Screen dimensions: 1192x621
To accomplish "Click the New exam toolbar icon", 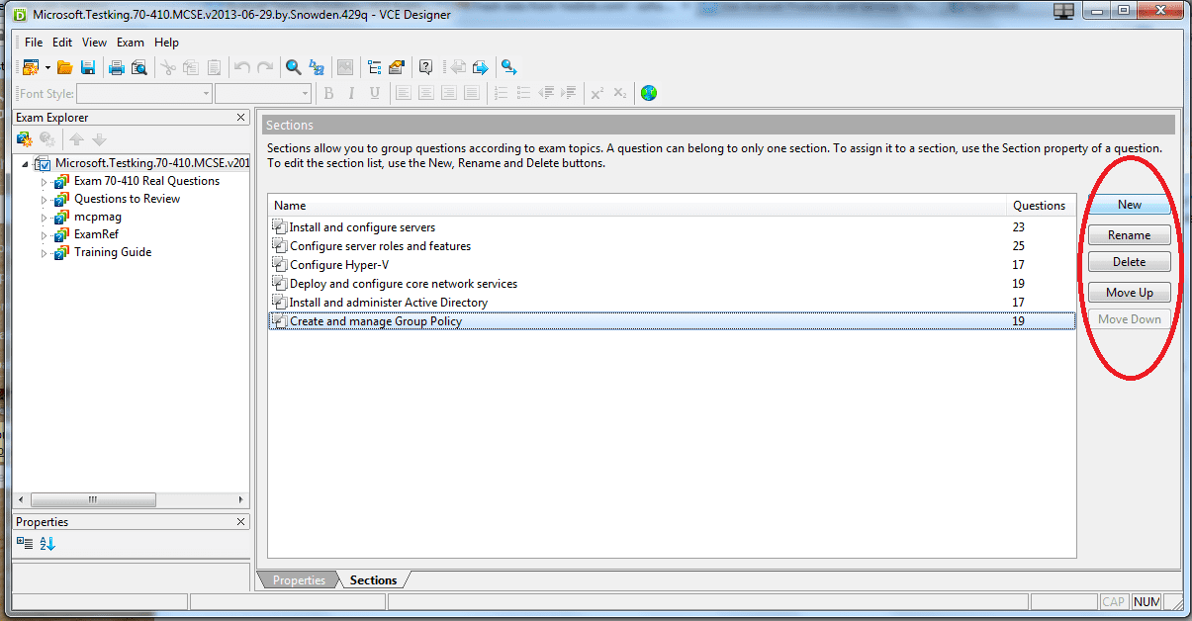I will (31, 67).
